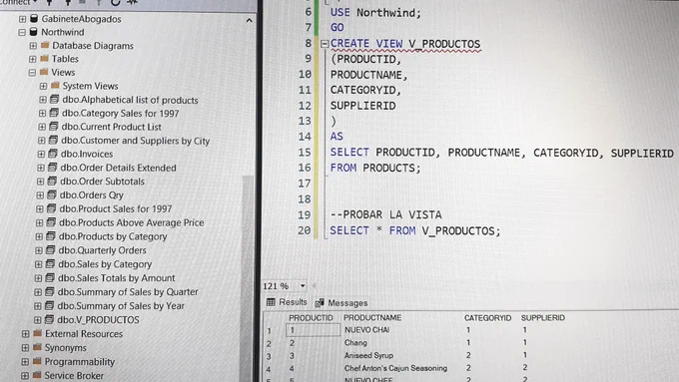
Task: Click the GabineteAbogados database icon
Action: [34, 19]
